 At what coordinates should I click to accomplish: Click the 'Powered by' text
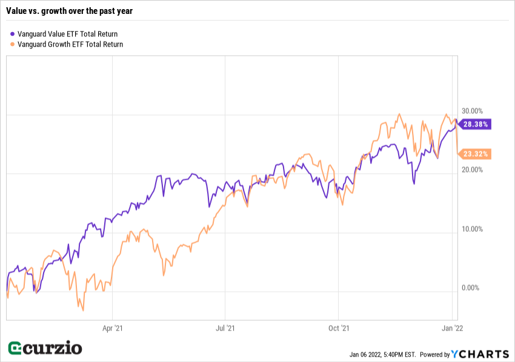(434, 355)
